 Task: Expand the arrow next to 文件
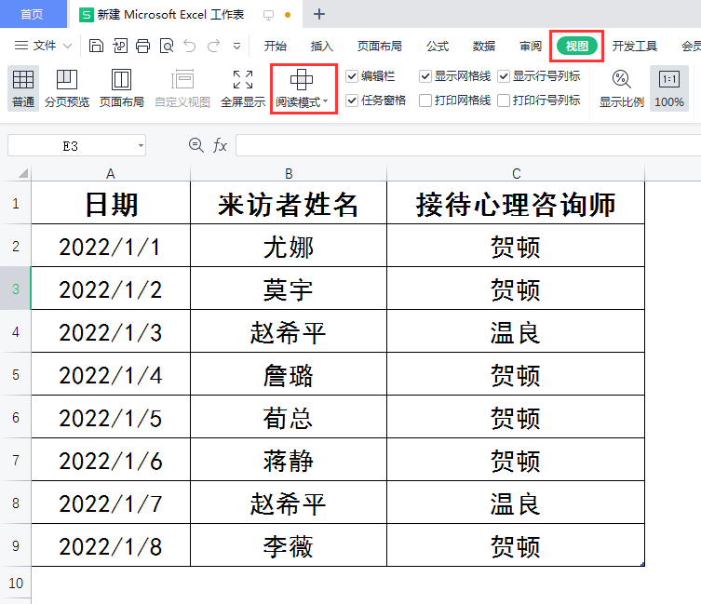click(68, 46)
